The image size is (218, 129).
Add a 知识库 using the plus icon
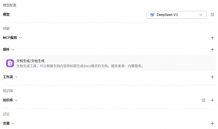212,100
